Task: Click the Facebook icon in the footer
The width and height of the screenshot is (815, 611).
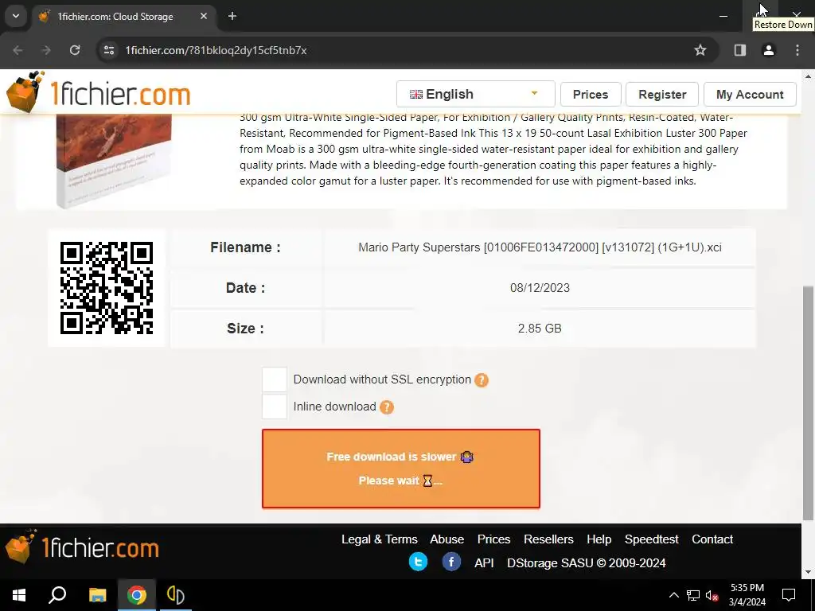Action: click(x=451, y=562)
